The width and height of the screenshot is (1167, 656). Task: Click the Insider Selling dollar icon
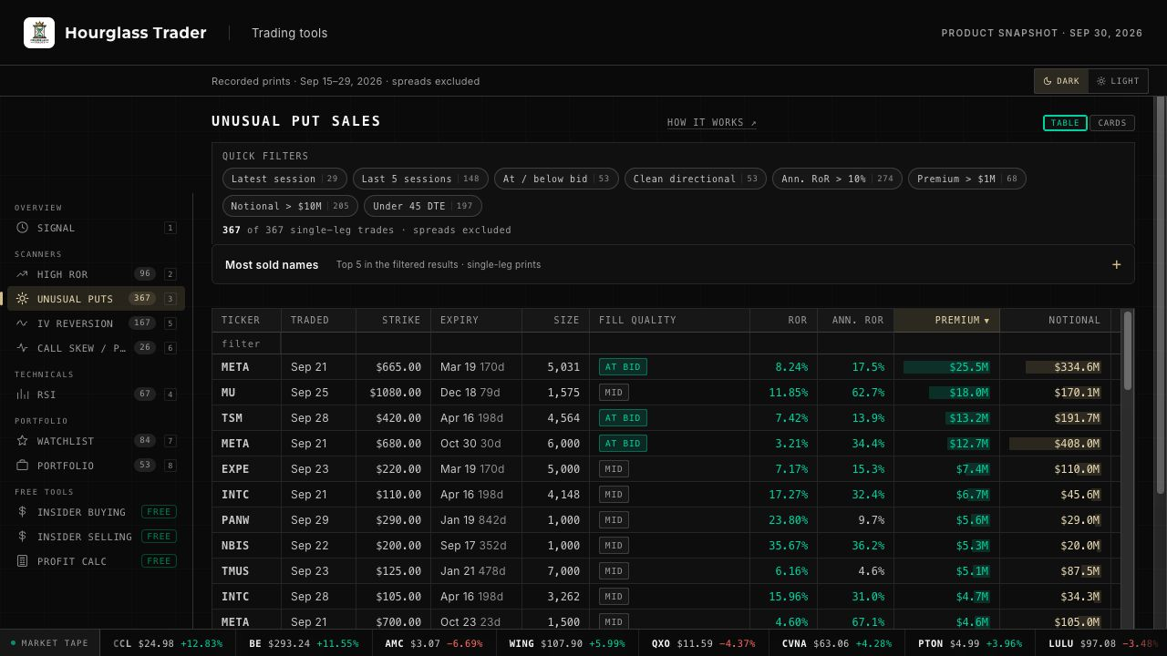coord(22,537)
